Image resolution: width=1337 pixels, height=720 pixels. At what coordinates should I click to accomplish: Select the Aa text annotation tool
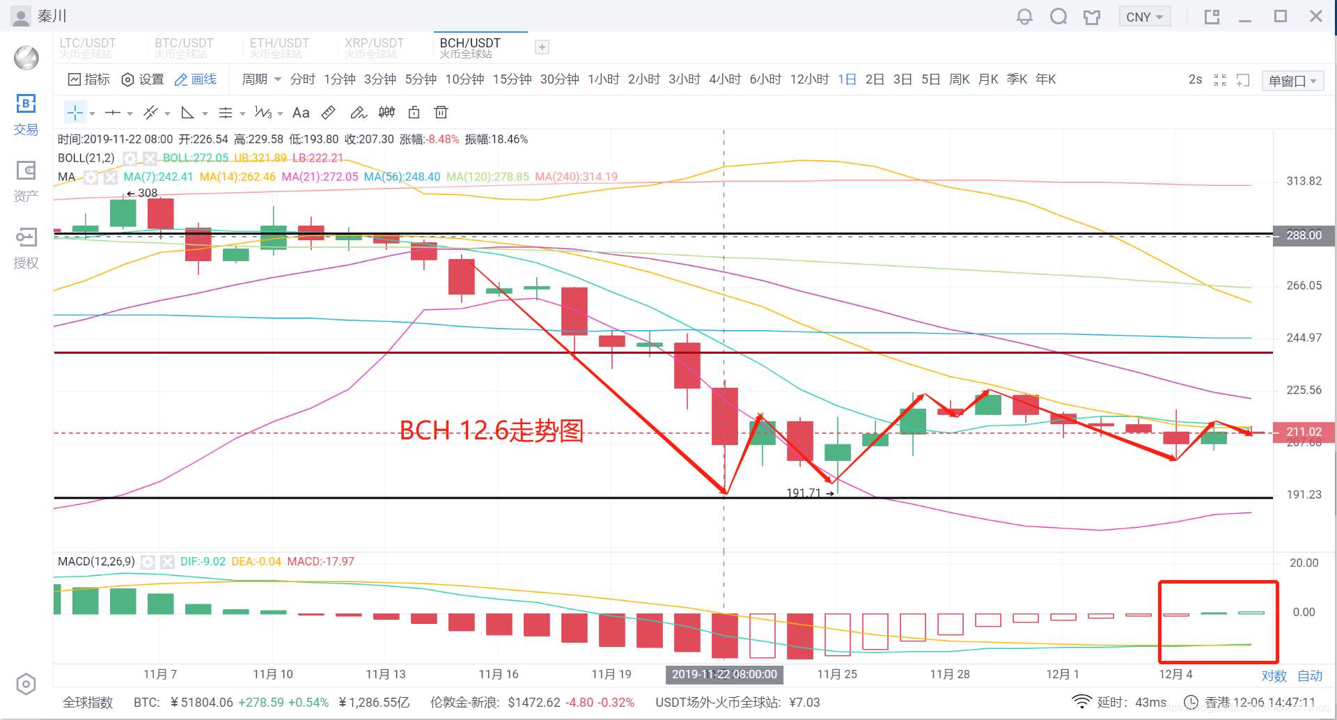[301, 112]
